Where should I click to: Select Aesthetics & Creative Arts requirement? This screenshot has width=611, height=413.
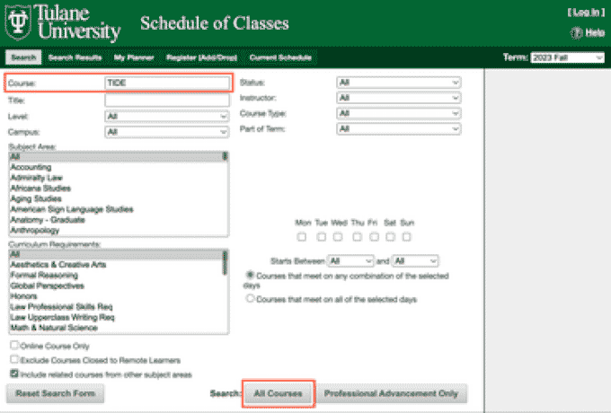(116, 265)
